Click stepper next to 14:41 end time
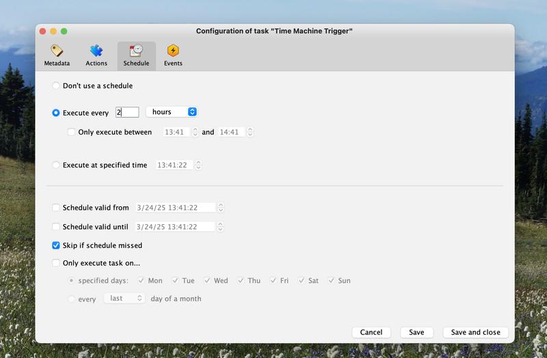Screen dimensions: 547x358 tap(250, 133)
